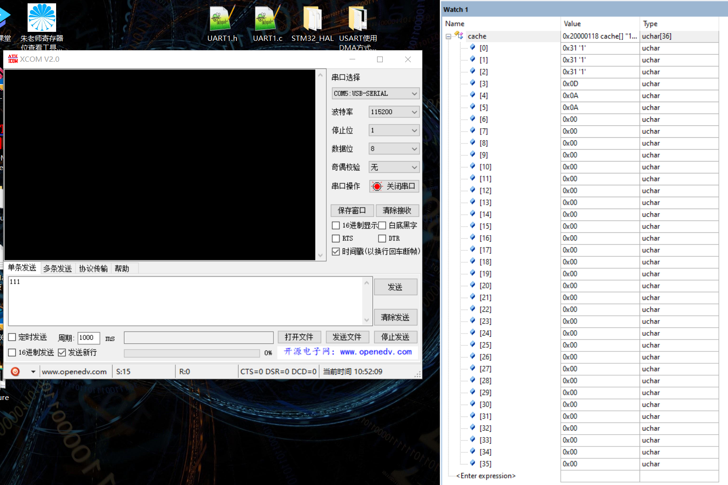
Task: Select the value 0x0D of cache [3]
Action: click(571, 84)
